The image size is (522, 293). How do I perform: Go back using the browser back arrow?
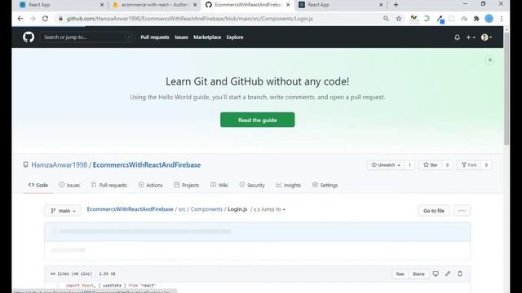[x=20, y=19]
